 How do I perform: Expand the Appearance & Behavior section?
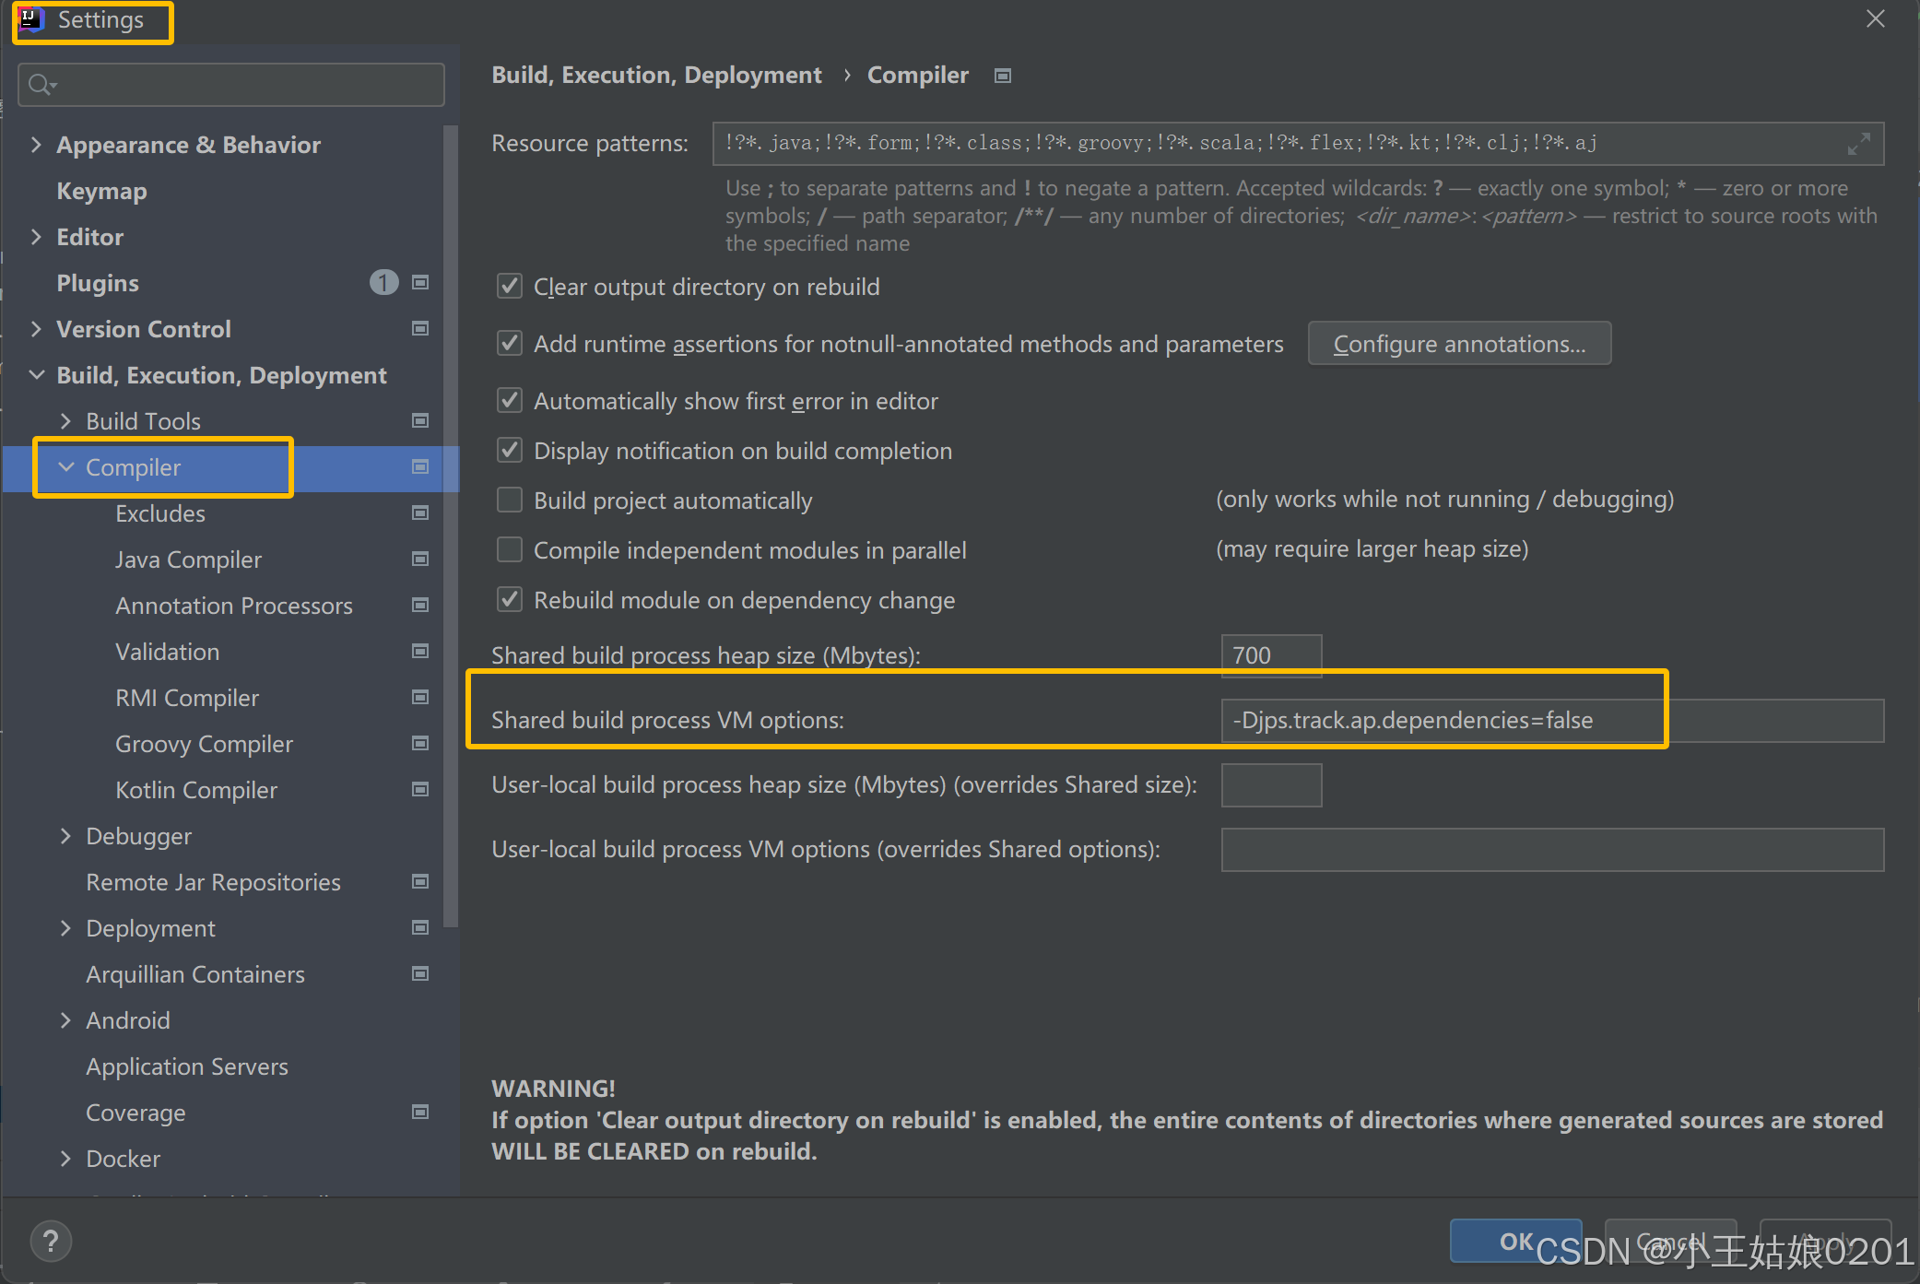click(36, 144)
